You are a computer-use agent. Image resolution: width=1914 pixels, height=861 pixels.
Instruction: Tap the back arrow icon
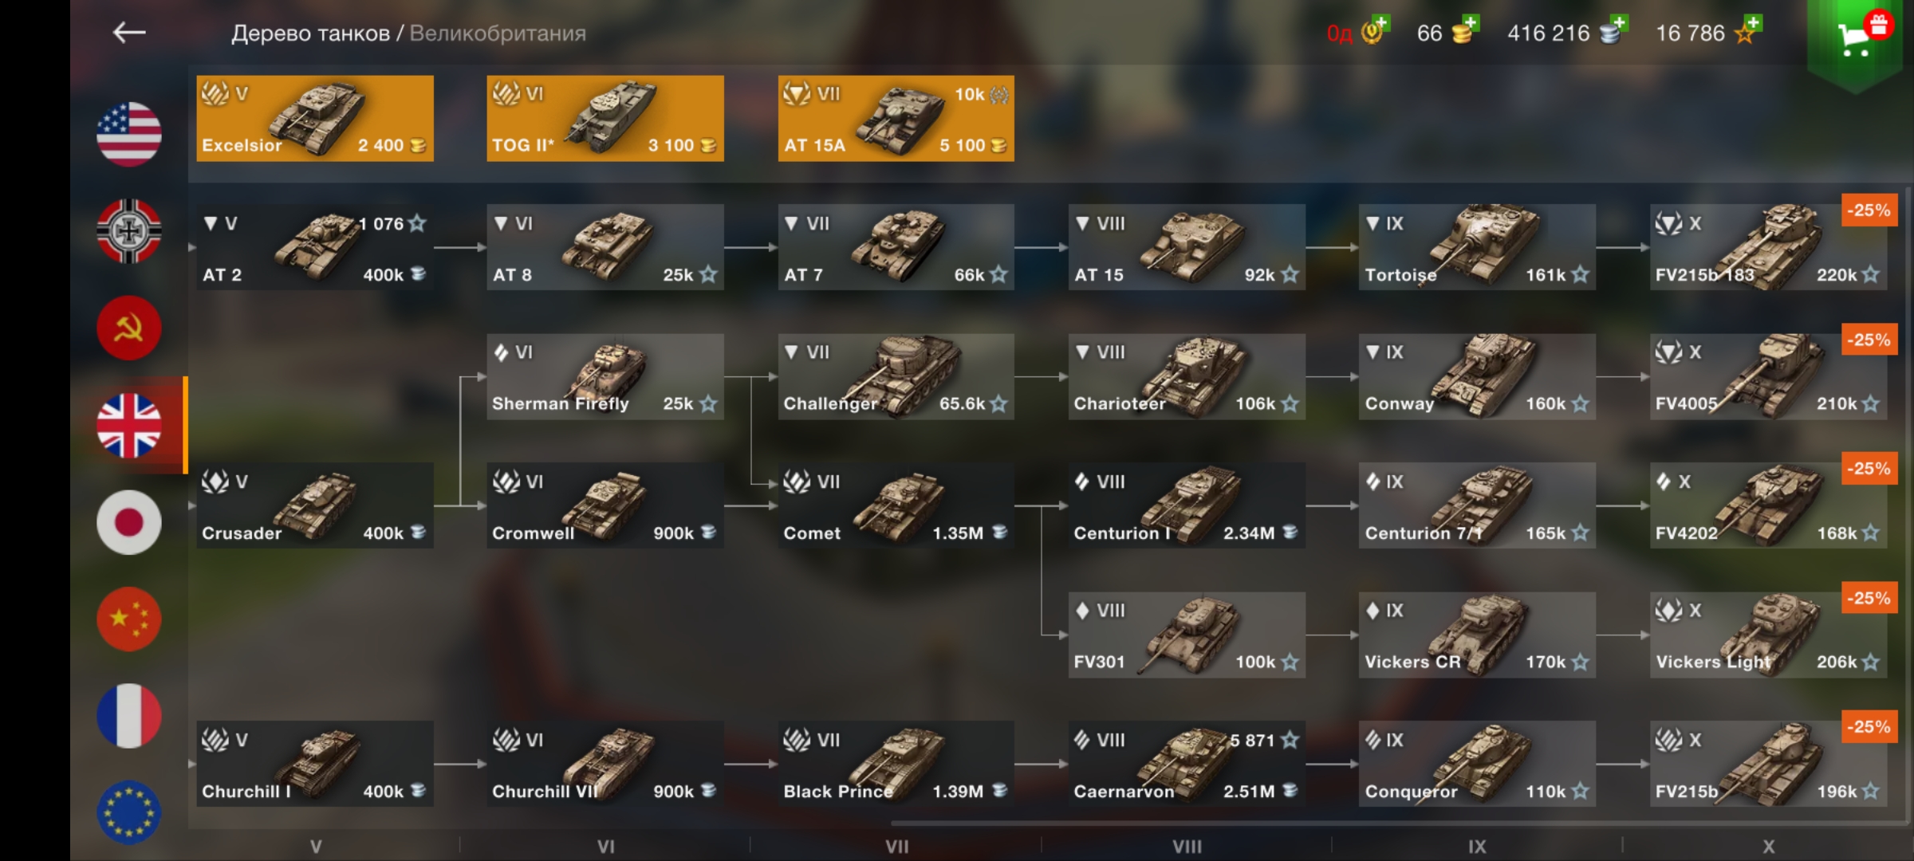[129, 33]
